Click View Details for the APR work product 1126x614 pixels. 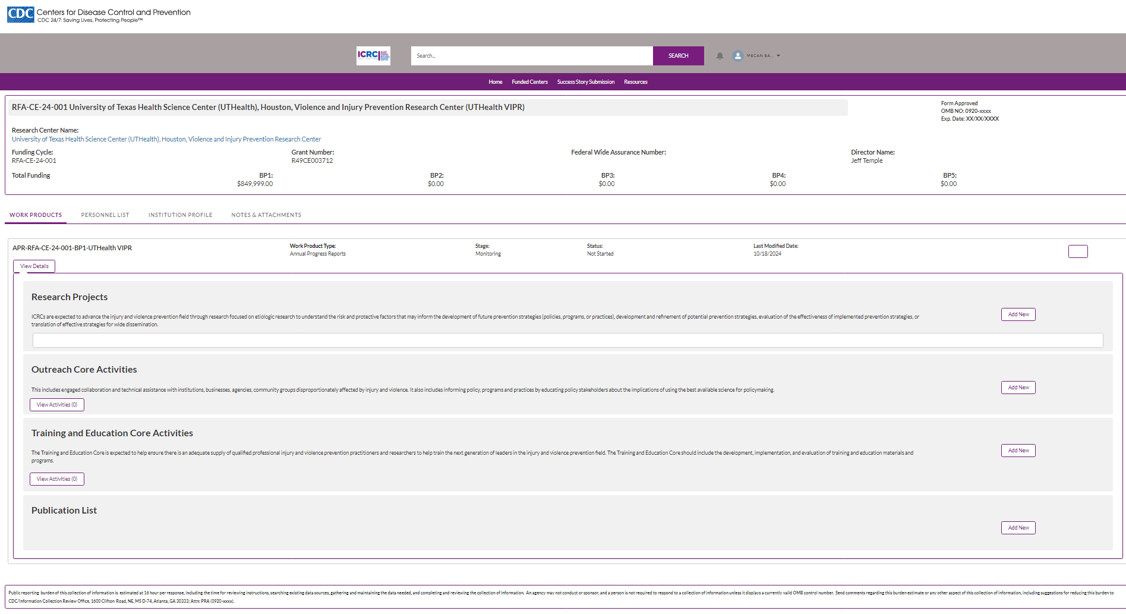click(34, 266)
